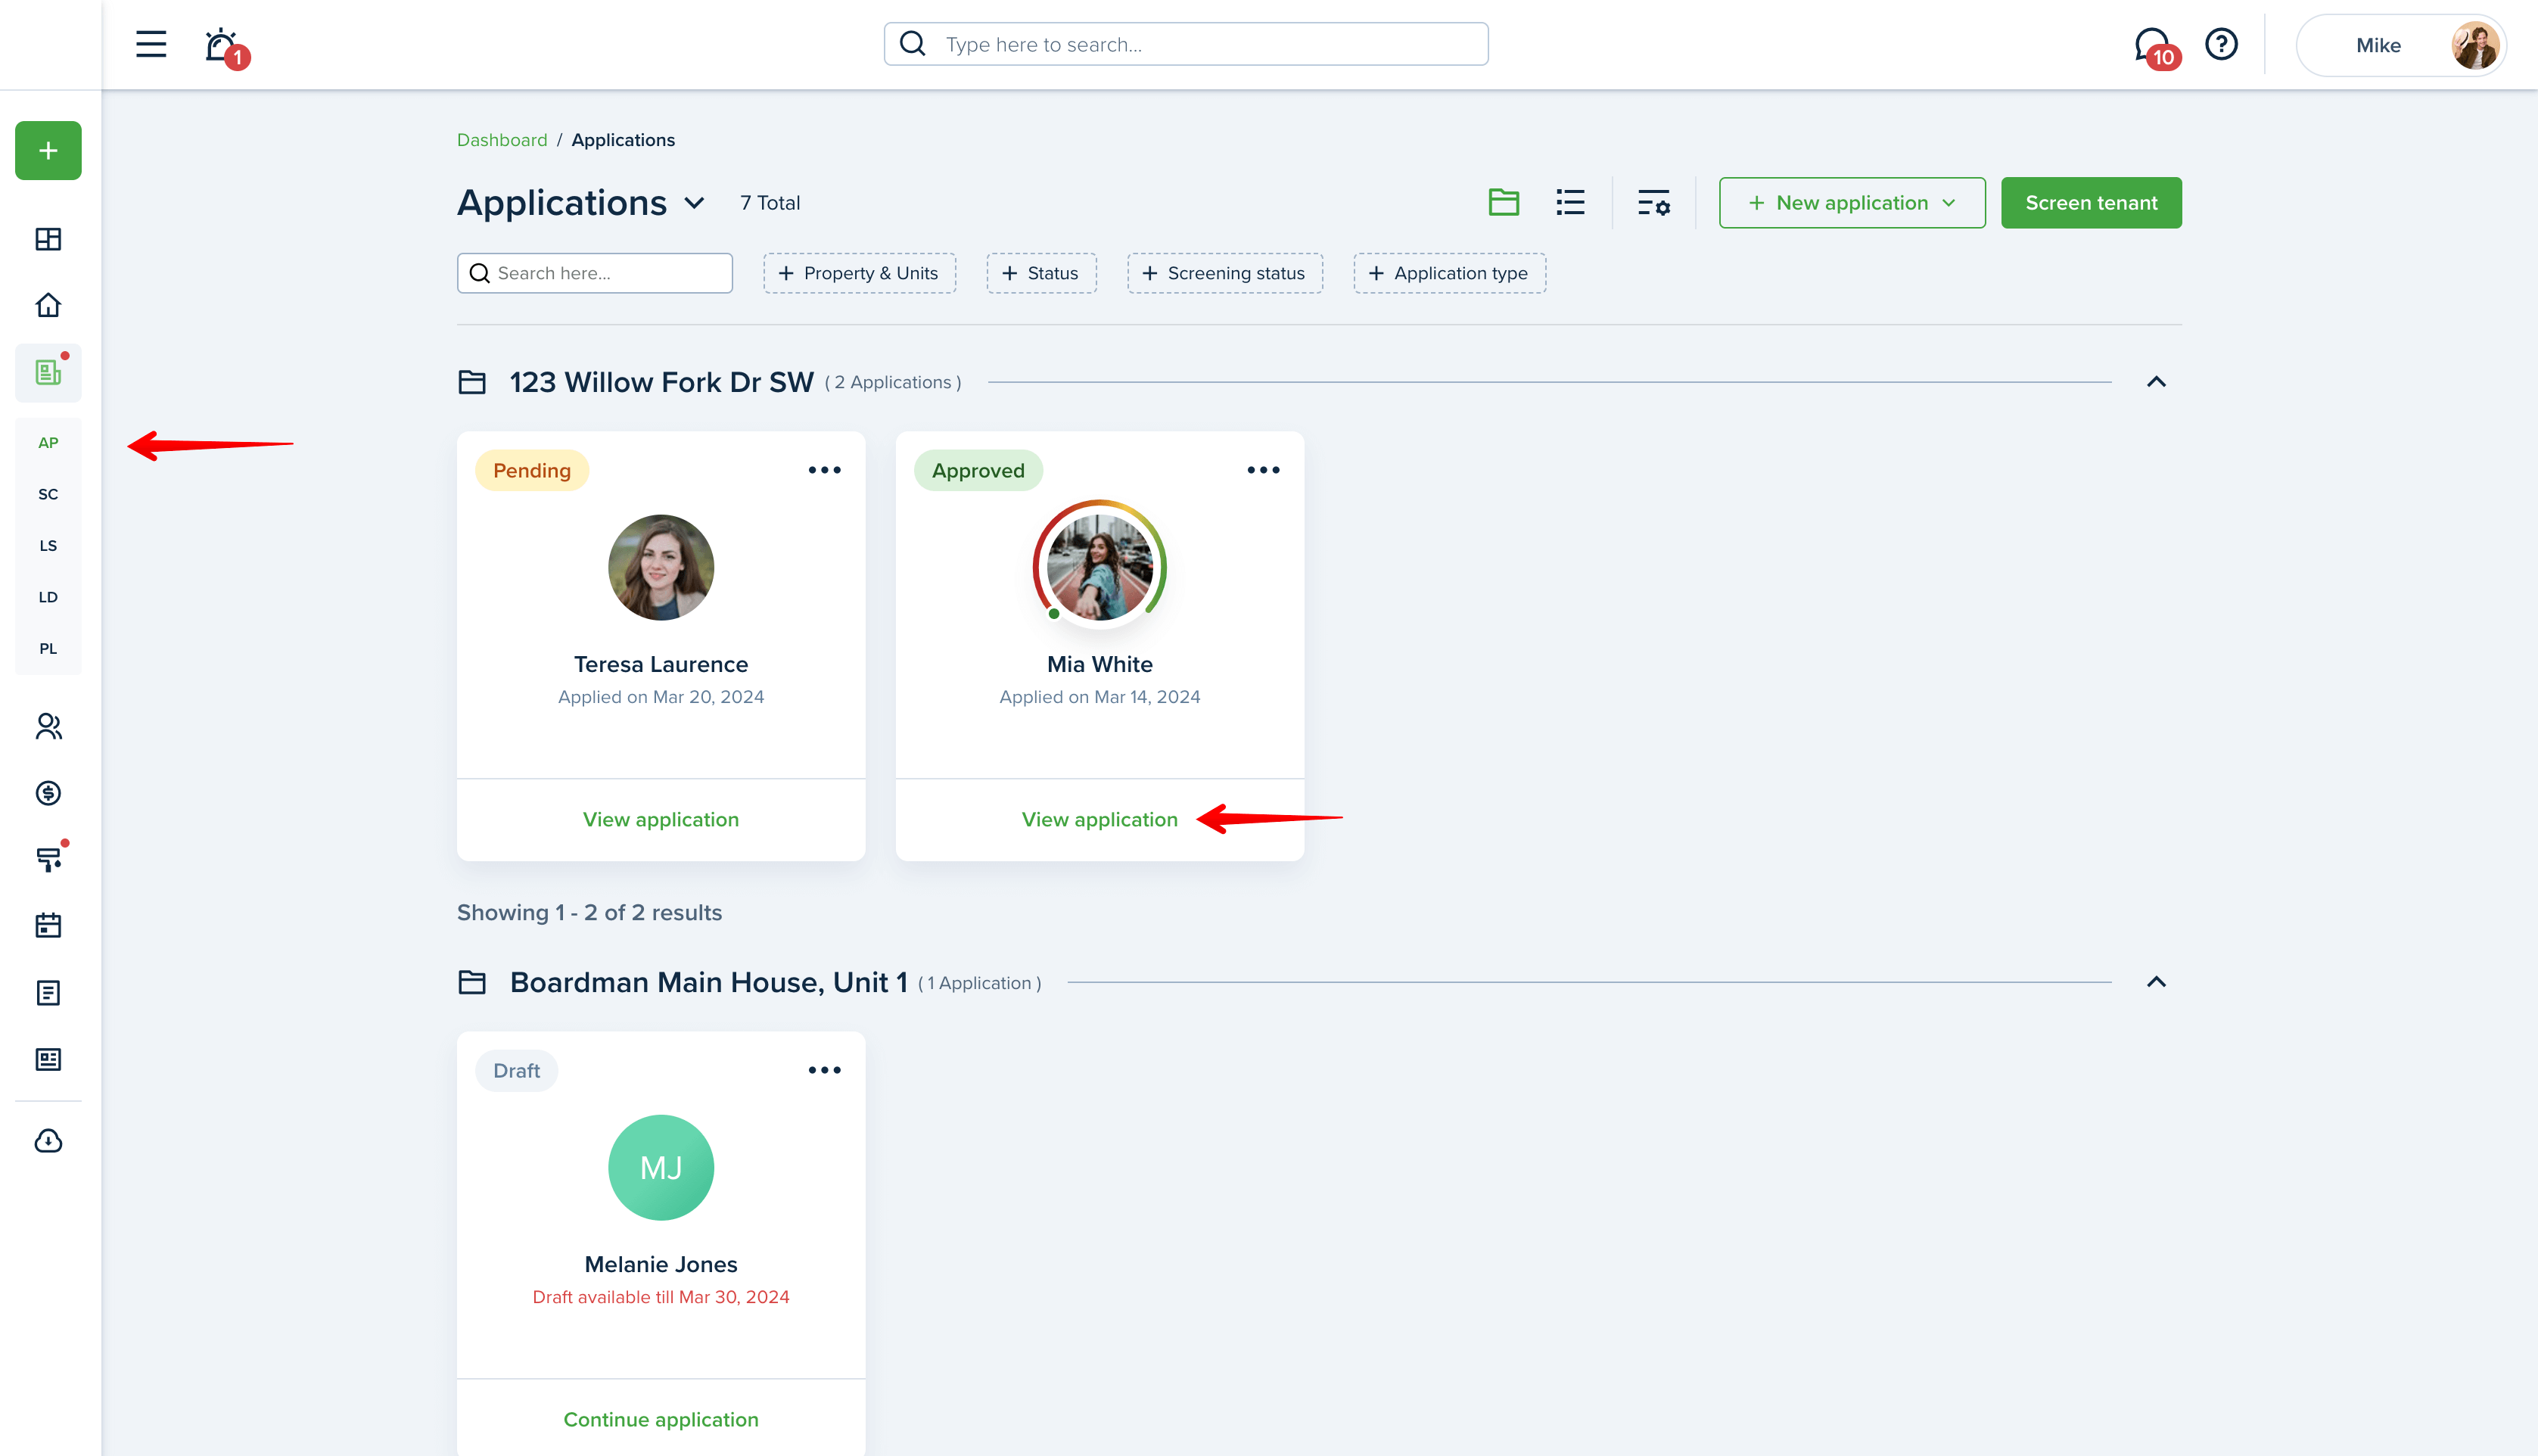Click Mia White profile photo with score ring
The height and width of the screenshot is (1456, 2538).
coord(1099,567)
